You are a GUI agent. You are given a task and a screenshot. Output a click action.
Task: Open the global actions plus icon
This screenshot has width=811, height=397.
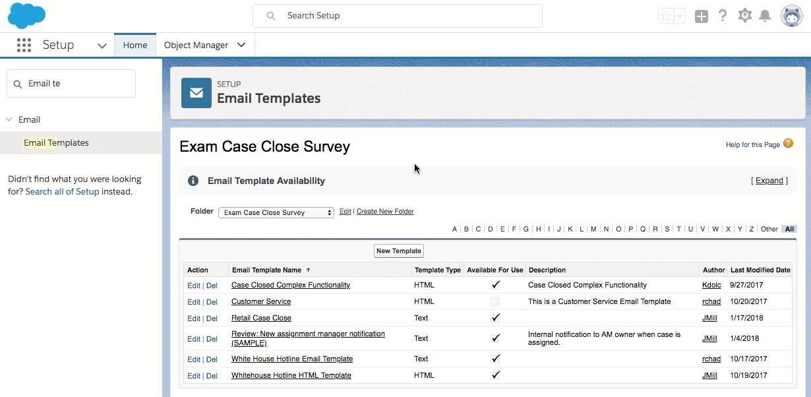[x=702, y=16]
